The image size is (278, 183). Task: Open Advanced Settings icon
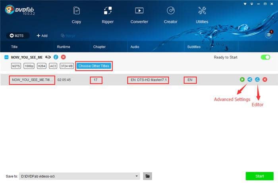(250, 80)
